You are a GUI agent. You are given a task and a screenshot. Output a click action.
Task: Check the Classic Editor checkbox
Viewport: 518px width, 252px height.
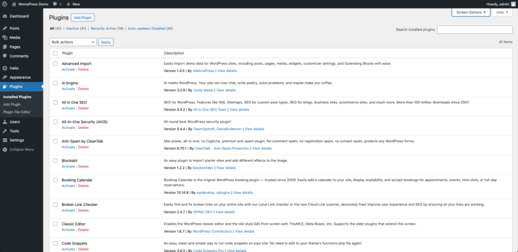tap(55, 224)
